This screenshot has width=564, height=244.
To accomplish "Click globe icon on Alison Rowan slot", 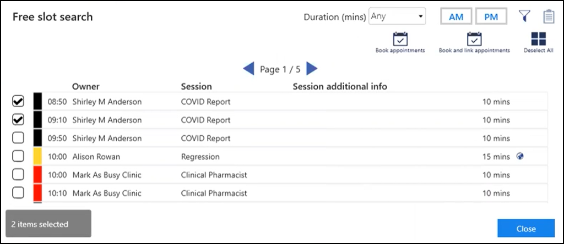I will [x=520, y=156].
